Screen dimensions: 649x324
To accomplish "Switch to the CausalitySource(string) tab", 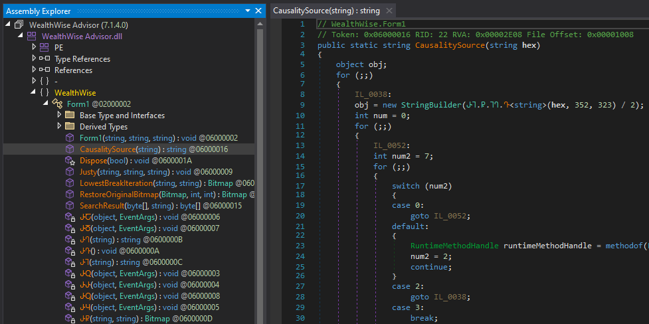I will tap(326, 11).
